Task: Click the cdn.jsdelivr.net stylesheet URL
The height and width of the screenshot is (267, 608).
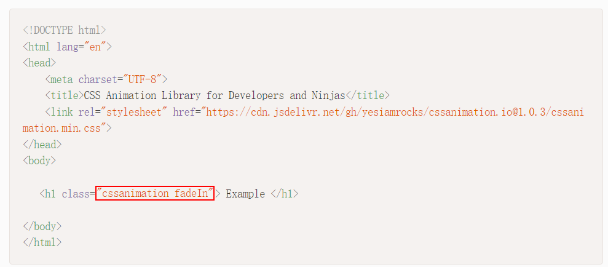Action: pyautogui.click(x=395, y=113)
